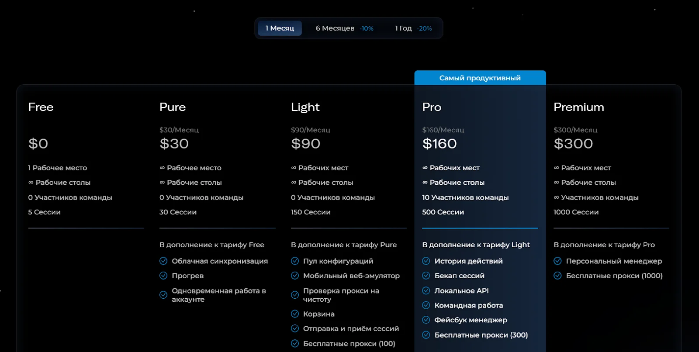Screen dimensions: 699x352
Task: Click the Самый продуктивный badge
Action: [x=480, y=78]
